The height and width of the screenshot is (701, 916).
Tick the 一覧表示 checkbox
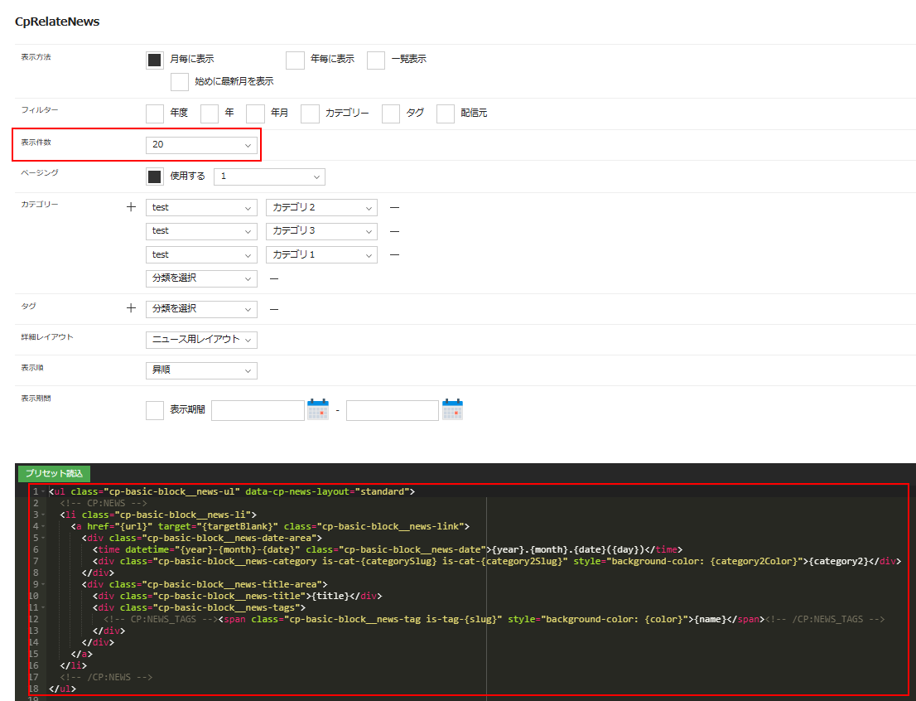click(376, 60)
